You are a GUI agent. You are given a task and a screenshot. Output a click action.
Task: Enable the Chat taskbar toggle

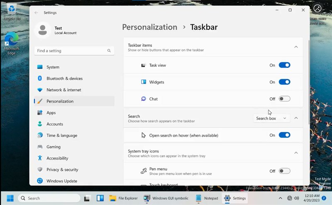point(284,99)
